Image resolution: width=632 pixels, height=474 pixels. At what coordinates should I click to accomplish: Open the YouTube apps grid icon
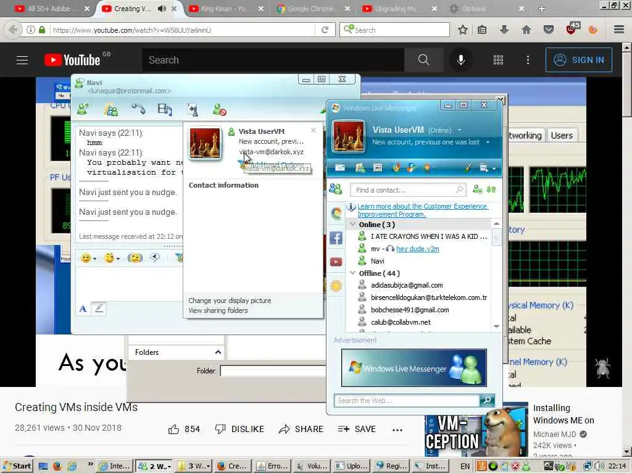tap(498, 60)
